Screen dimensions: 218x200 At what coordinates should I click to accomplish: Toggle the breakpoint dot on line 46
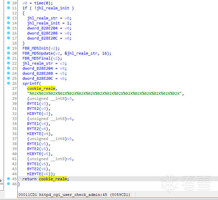point(8,184)
